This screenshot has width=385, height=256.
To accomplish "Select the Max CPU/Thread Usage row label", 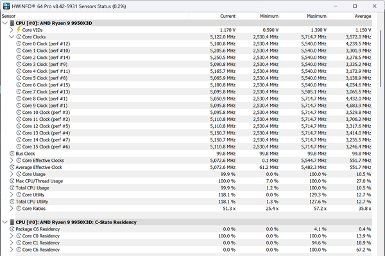I will 39,181.
